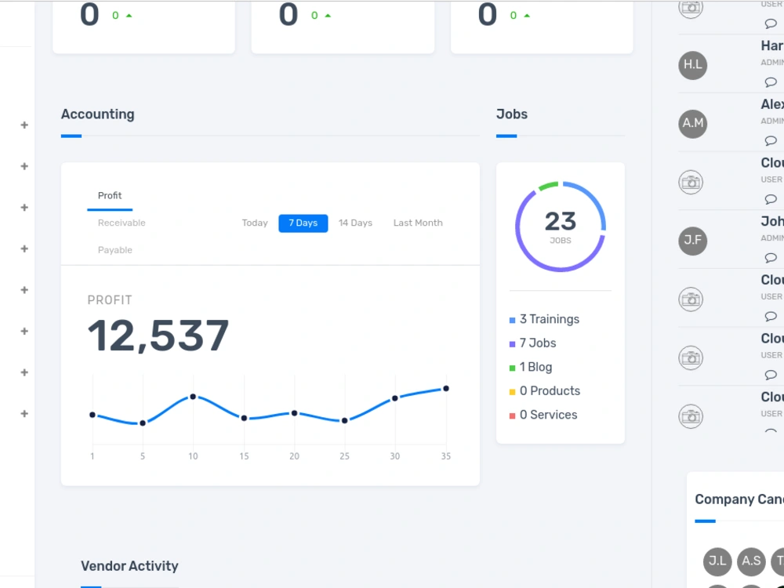The image size is (784, 588).
Task: Click the A.S candidate avatar
Action: (x=751, y=561)
